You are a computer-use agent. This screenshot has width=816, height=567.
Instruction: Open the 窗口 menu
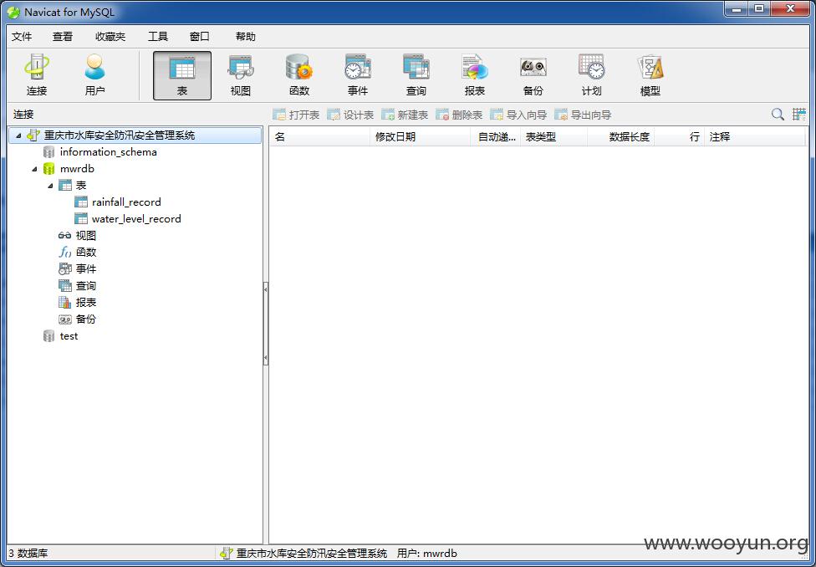tap(199, 37)
